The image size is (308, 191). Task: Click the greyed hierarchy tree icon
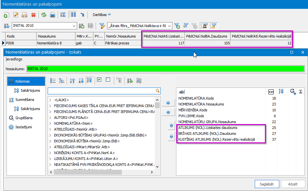coord(119,80)
